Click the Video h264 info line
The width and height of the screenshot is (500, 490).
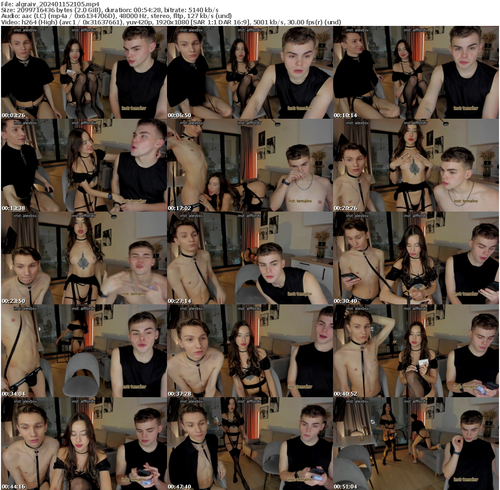(x=171, y=22)
